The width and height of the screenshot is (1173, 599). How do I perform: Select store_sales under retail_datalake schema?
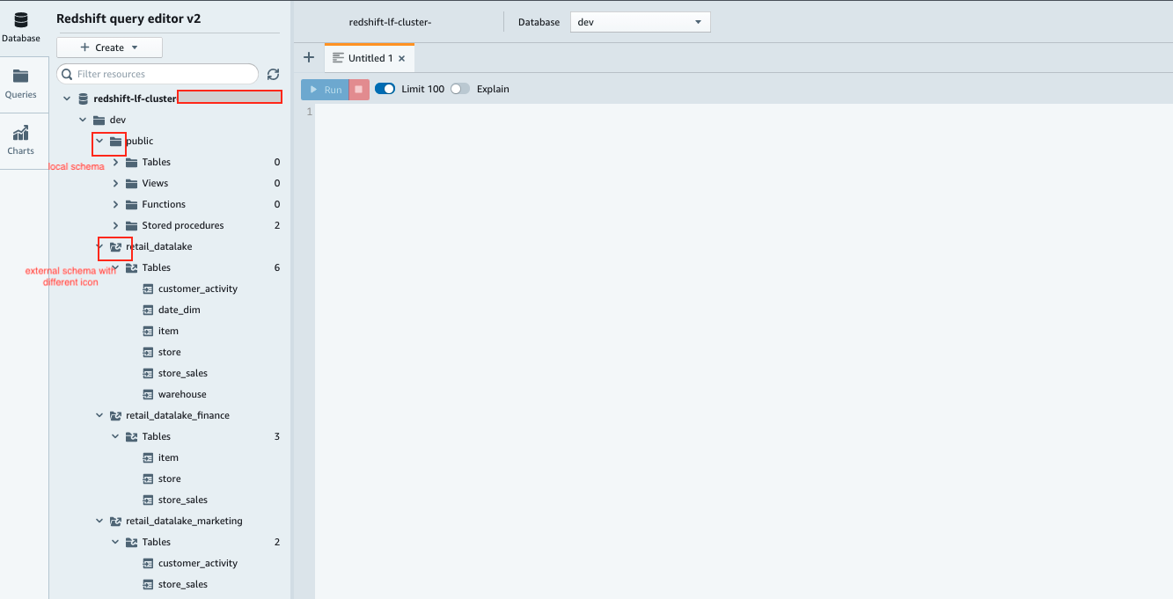[x=183, y=373]
